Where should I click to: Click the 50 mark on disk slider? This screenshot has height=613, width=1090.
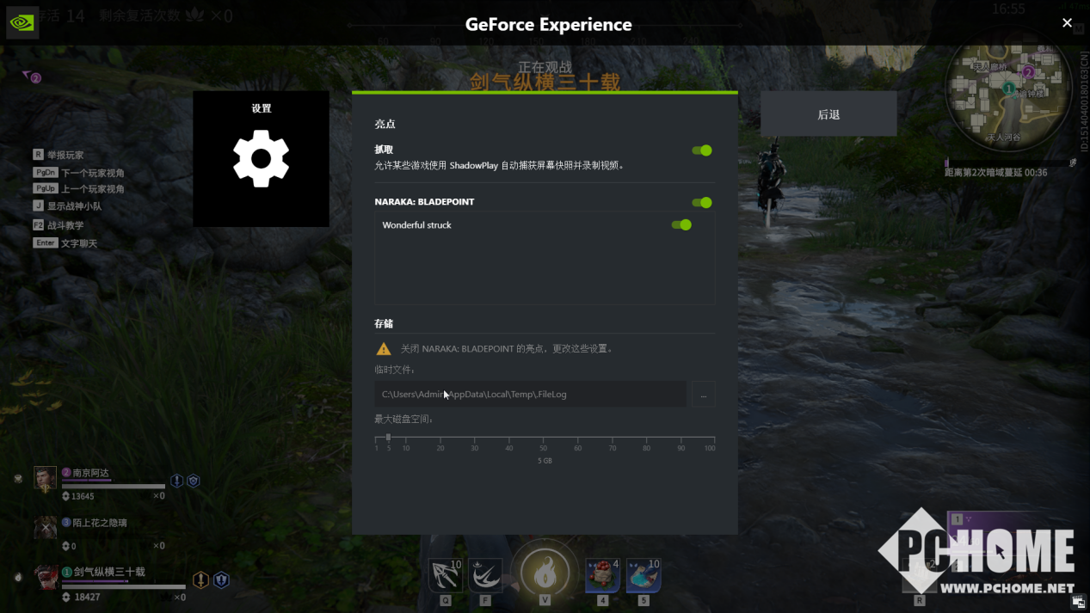pos(543,448)
